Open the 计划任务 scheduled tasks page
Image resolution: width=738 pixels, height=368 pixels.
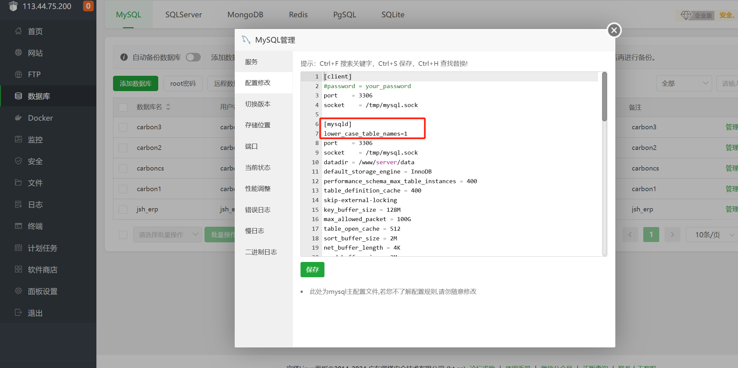click(43, 248)
